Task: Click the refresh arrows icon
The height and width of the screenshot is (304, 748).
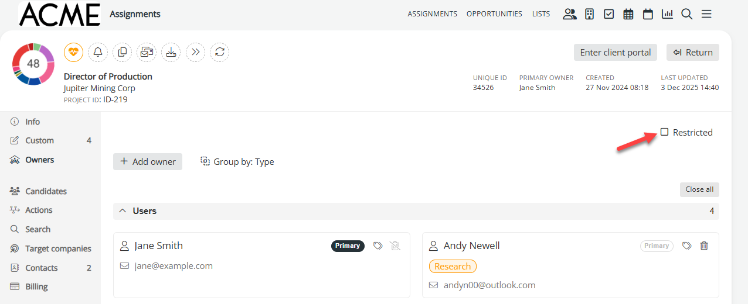Action: [x=219, y=52]
